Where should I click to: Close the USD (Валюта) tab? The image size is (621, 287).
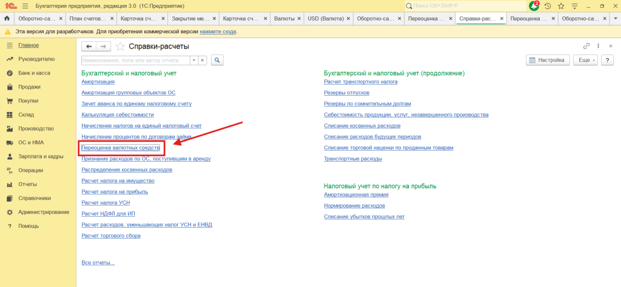[347, 18]
